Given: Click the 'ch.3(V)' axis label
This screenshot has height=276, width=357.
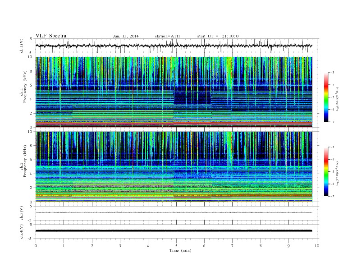Looking at the screenshot, I should click(x=22, y=213).
